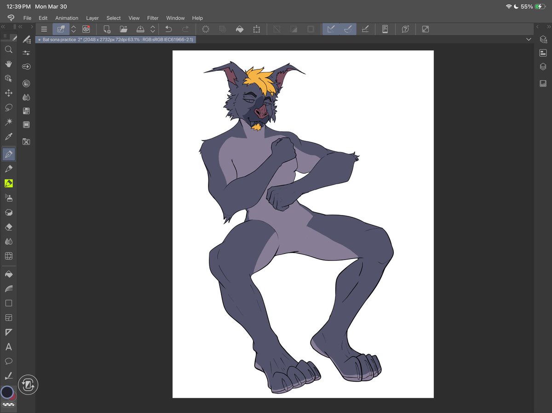Collapse right dock left chevron
The image size is (552, 413).
click(537, 27)
